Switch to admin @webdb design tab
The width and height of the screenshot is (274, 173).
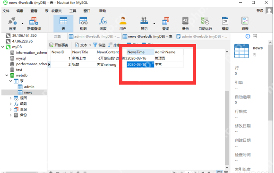point(202,36)
